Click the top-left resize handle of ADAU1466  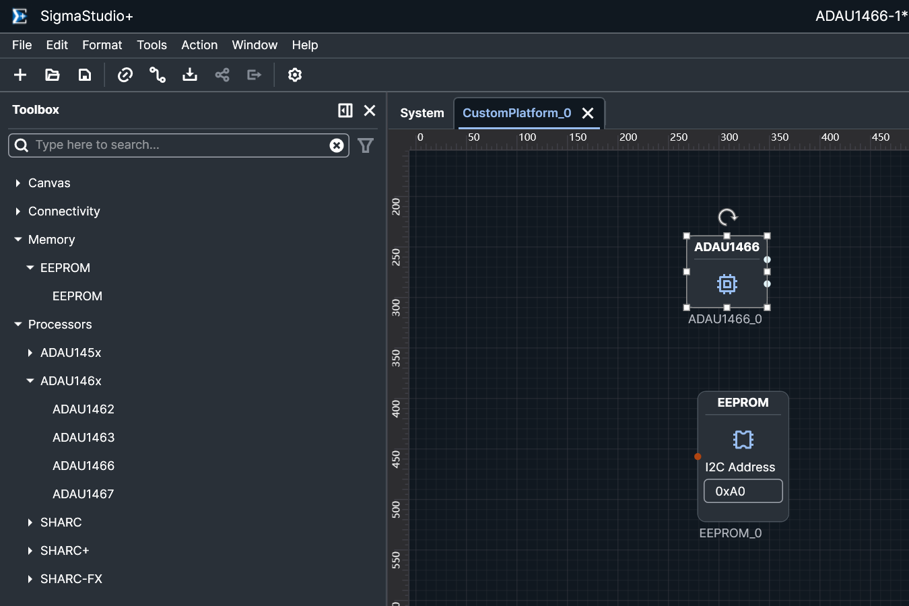687,236
